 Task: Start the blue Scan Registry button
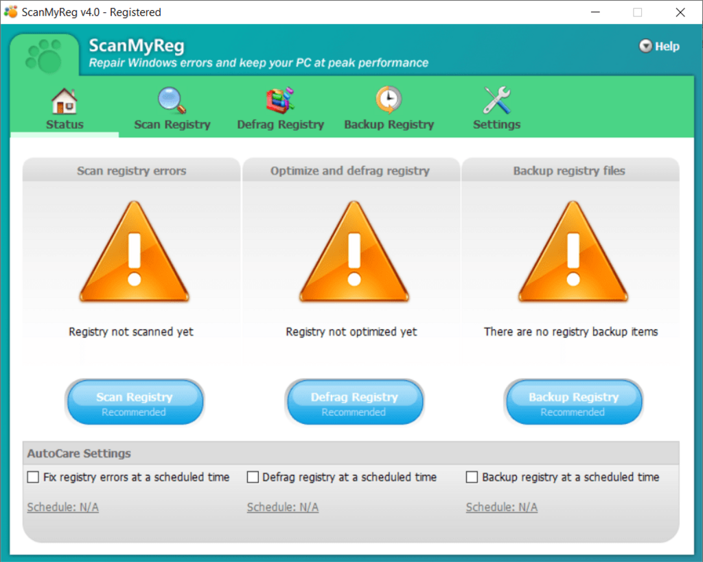pyautogui.click(x=135, y=402)
